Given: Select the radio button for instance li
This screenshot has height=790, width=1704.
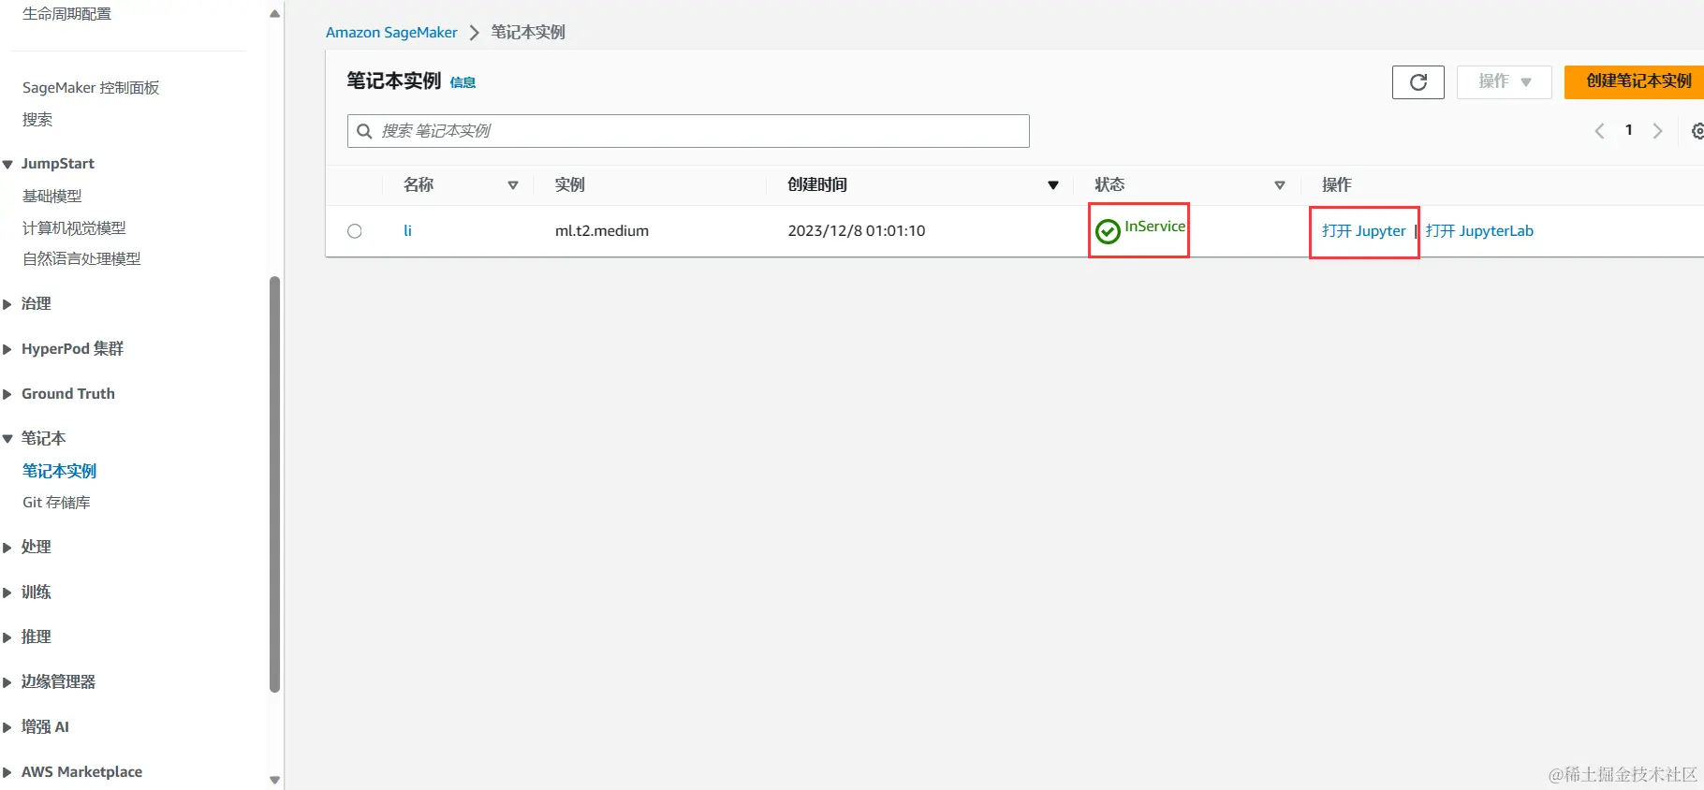Looking at the screenshot, I should click(355, 231).
